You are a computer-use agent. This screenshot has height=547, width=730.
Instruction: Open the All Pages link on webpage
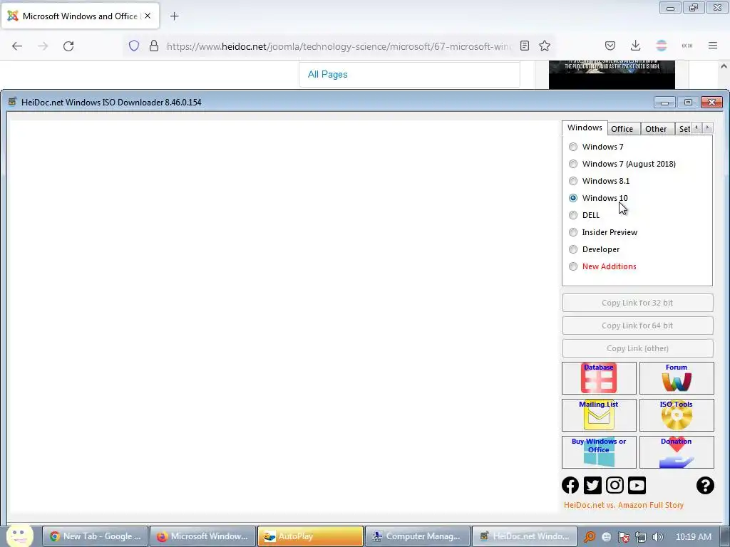pyautogui.click(x=327, y=74)
